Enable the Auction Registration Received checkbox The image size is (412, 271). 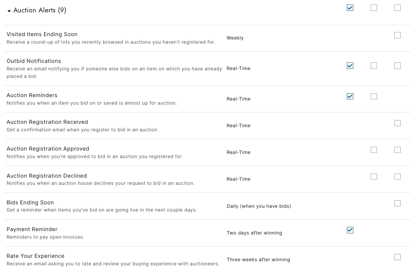click(397, 123)
